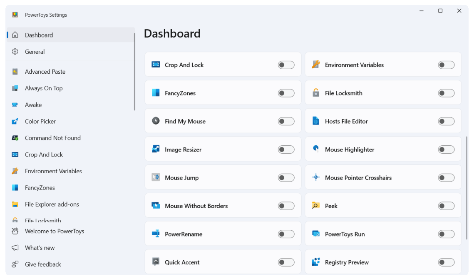Image resolution: width=474 pixels, height=279 pixels.
Task: Click the Registry Preview icon on dashboard
Action: click(x=316, y=262)
